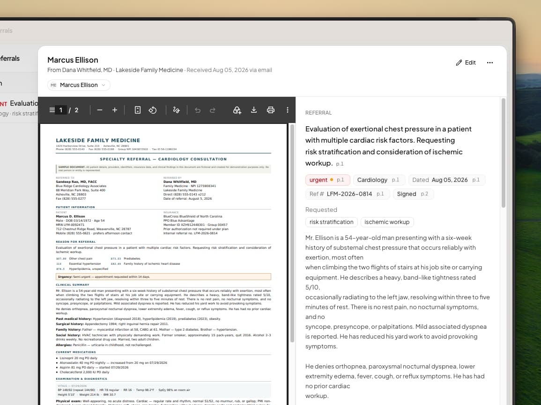Click the Marcus Ellison heading

click(73, 60)
